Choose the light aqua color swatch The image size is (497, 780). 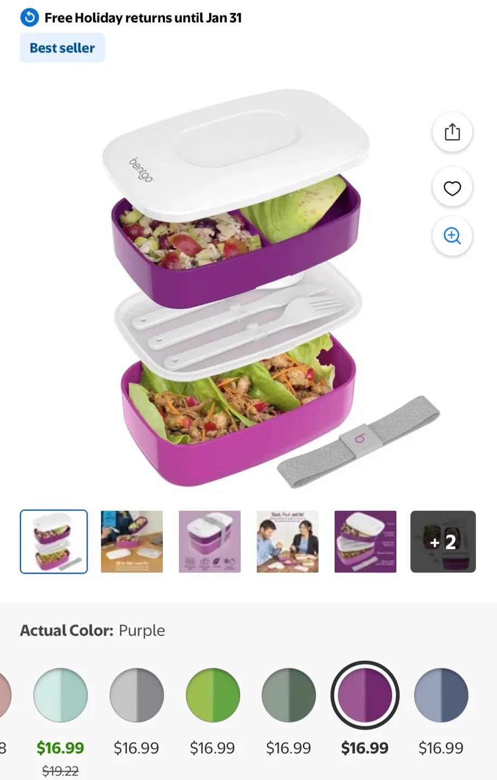point(61,695)
